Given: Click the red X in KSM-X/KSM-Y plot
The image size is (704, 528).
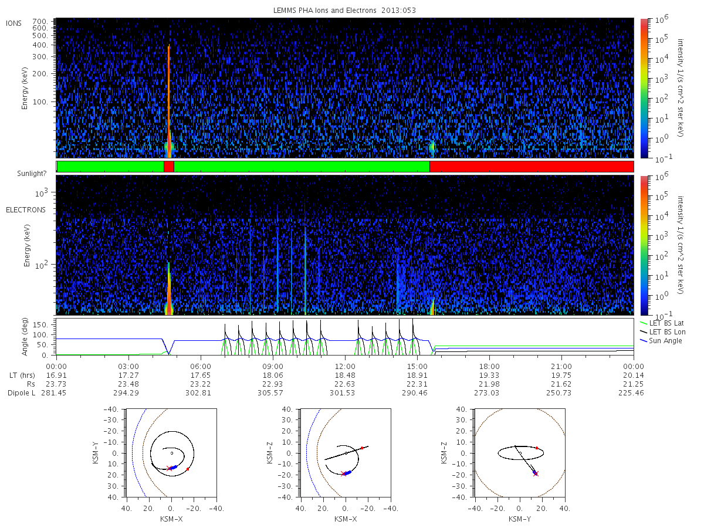Looking at the screenshot, I should click(169, 468).
